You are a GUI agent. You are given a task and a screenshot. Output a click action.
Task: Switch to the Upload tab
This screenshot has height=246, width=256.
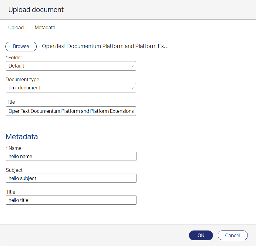click(16, 28)
